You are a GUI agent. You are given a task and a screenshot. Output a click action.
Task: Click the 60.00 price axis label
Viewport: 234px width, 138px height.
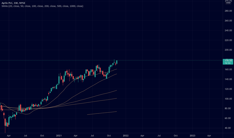click(228, 118)
